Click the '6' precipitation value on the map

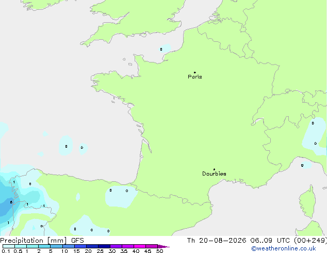pyautogui.click(x=11, y=202)
